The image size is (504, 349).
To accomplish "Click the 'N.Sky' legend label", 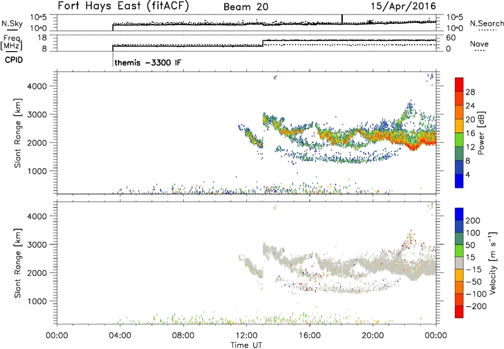I will [x=12, y=23].
